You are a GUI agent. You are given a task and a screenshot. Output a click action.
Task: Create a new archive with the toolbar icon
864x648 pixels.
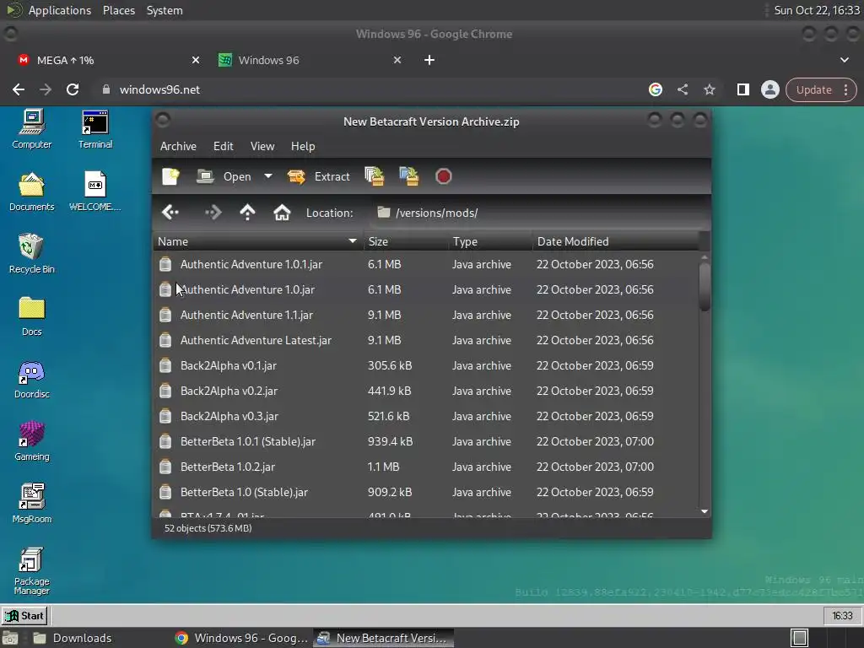tap(170, 176)
